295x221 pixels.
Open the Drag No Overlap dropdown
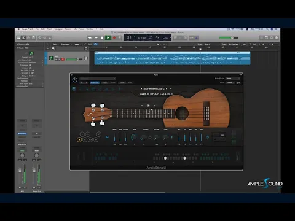pos(234,44)
